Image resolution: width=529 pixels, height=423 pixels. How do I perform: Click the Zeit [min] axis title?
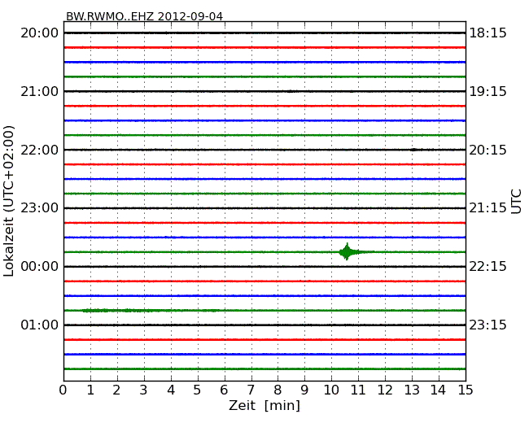pos(264,405)
